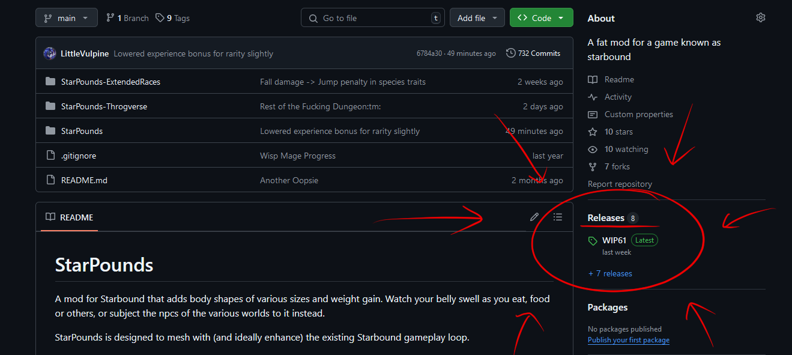Screen dimensions: 792x355
Task: Open the StarPounds-Throgverse folder
Action: pos(104,106)
